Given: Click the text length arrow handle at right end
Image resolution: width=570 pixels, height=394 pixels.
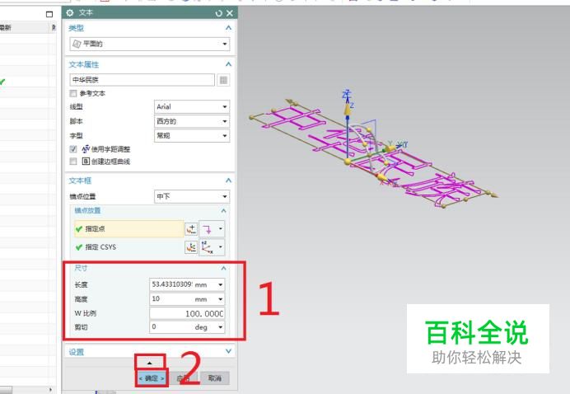Looking at the screenshot, I should click(493, 195).
